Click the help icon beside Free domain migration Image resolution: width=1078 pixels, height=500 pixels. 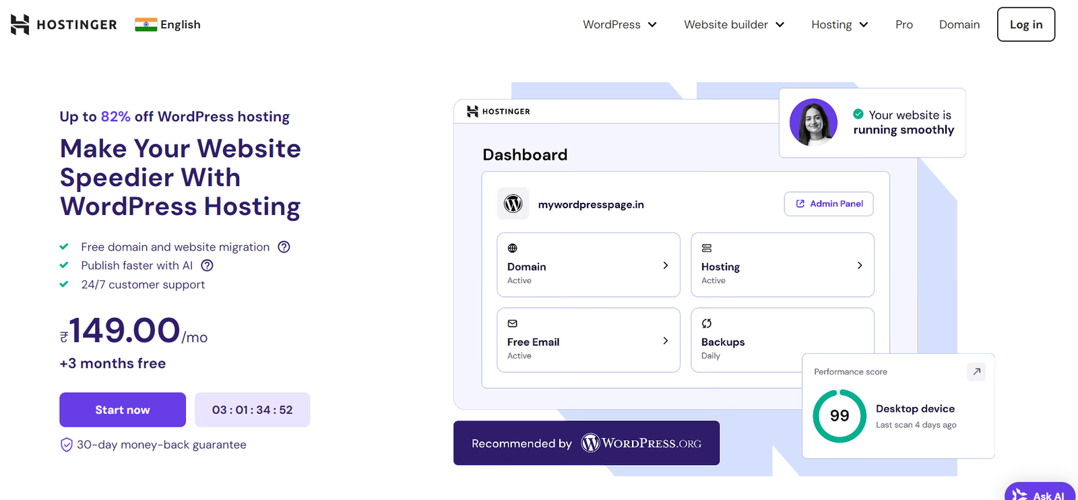(x=284, y=247)
